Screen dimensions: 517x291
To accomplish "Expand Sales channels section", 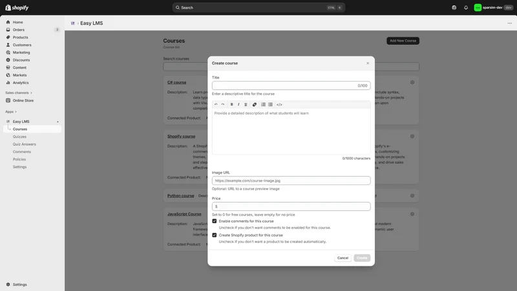I will (x=19, y=92).
